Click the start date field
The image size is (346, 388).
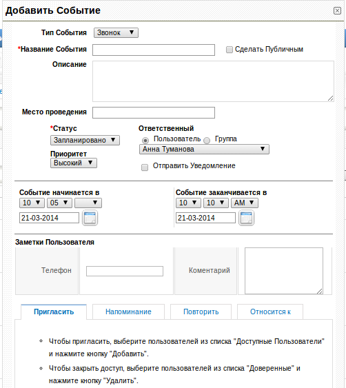pyautogui.click(x=49, y=218)
